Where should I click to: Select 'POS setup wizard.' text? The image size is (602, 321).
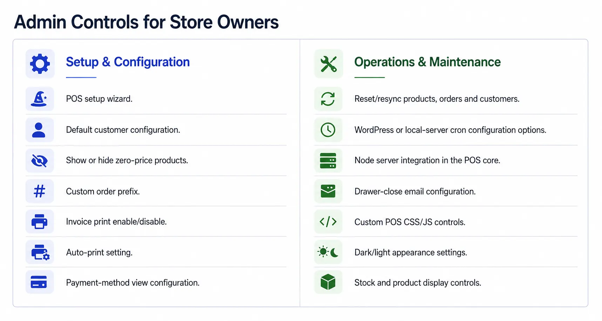[x=99, y=99]
